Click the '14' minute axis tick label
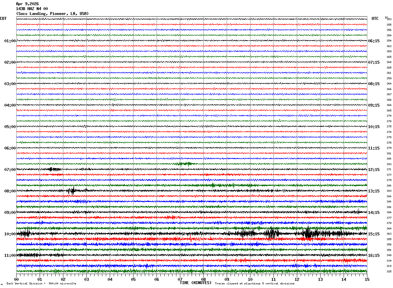 click(x=344, y=279)
